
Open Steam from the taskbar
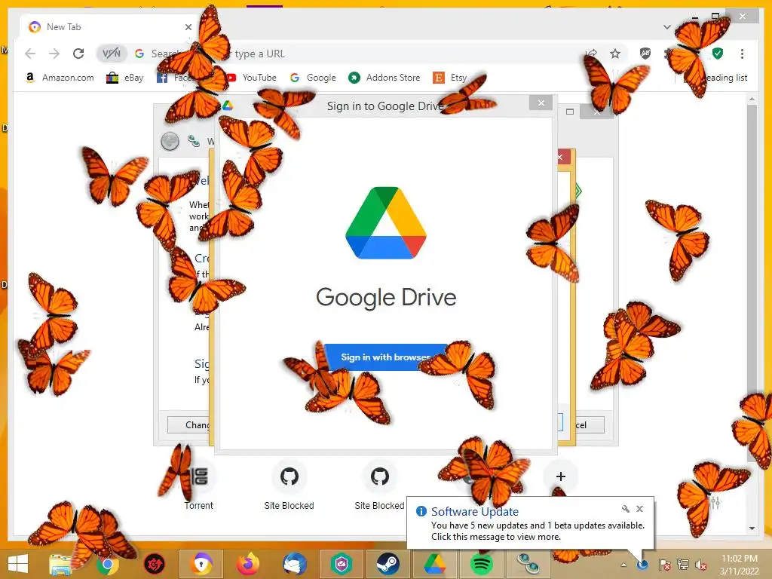(x=388, y=564)
